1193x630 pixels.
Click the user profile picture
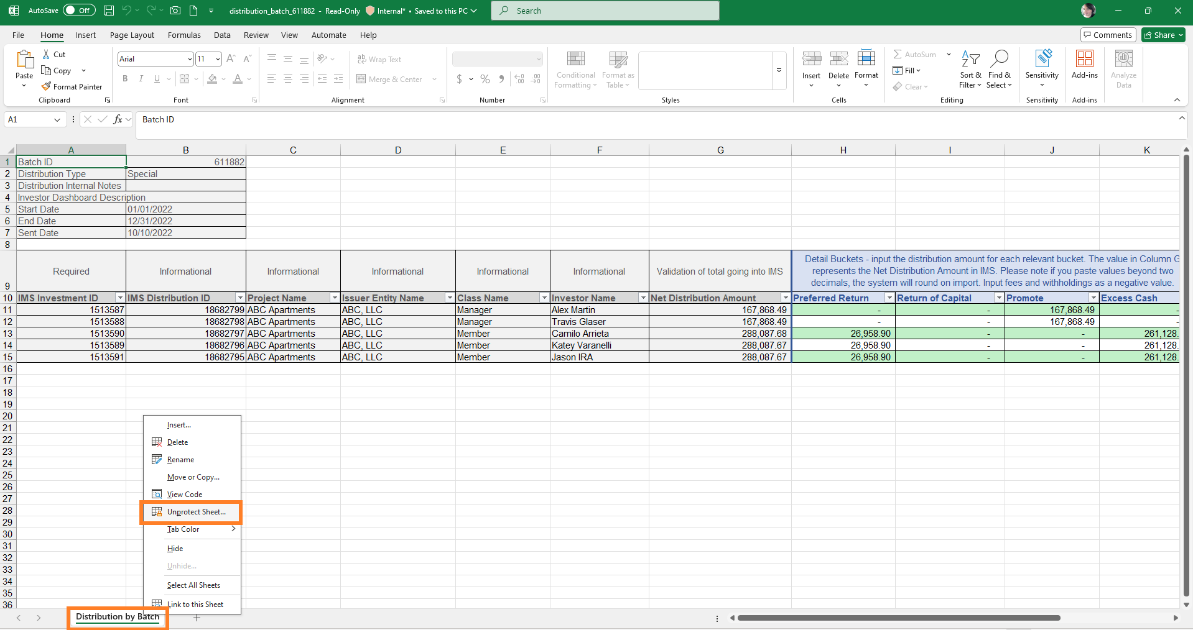(x=1089, y=11)
